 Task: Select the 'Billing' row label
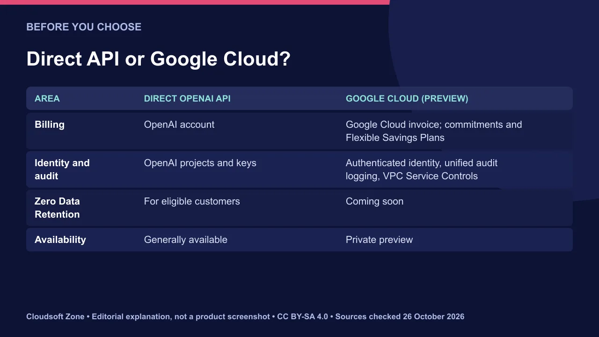50,125
